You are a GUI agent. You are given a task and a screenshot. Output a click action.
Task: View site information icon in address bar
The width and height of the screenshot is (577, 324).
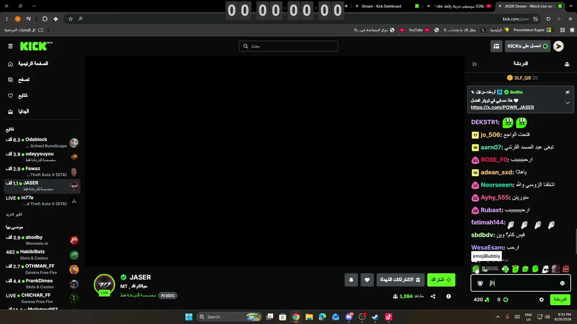(x=536, y=19)
